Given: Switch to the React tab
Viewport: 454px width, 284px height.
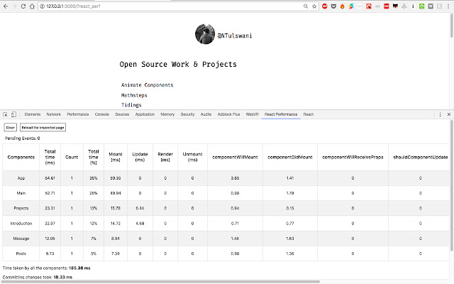Looking at the screenshot, I should (x=309, y=114).
